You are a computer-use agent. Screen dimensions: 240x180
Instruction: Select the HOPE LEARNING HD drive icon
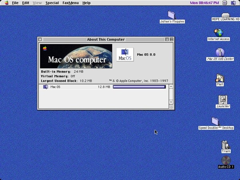click(x=226, y=15)
